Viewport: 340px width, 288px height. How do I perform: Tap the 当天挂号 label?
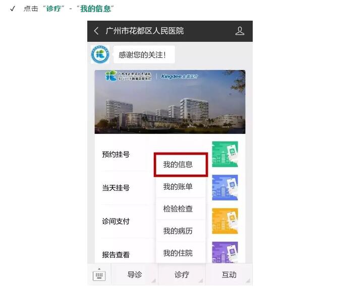click(116, 188)
